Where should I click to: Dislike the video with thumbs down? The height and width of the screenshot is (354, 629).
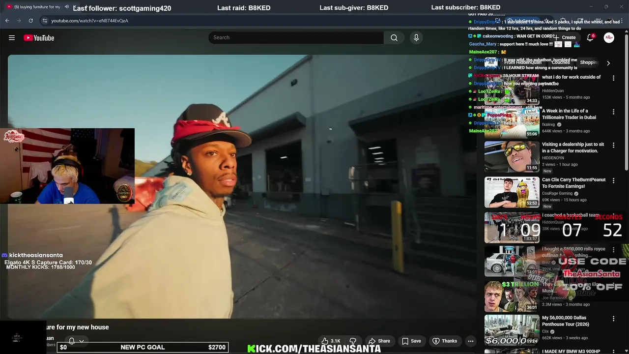click(353, 341)
